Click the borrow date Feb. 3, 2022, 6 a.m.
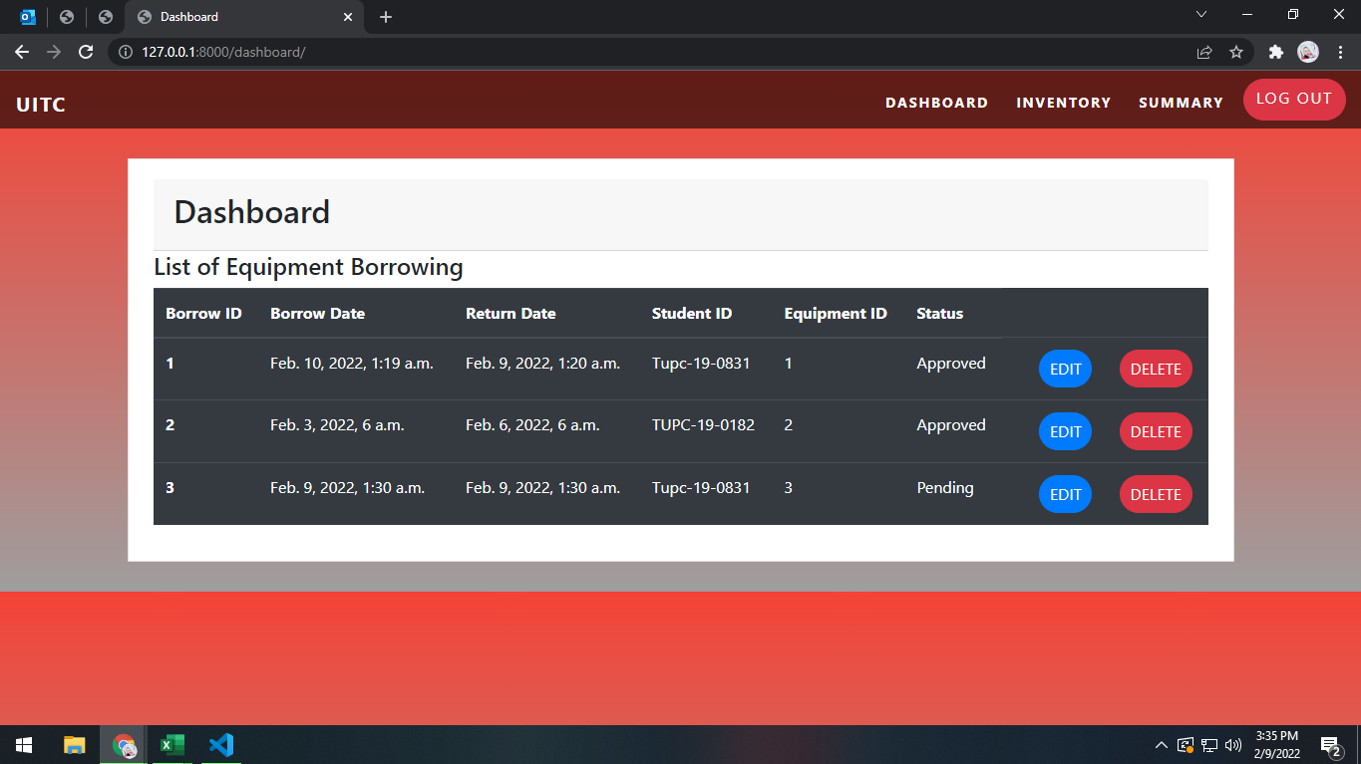 [x=337, y=425]
